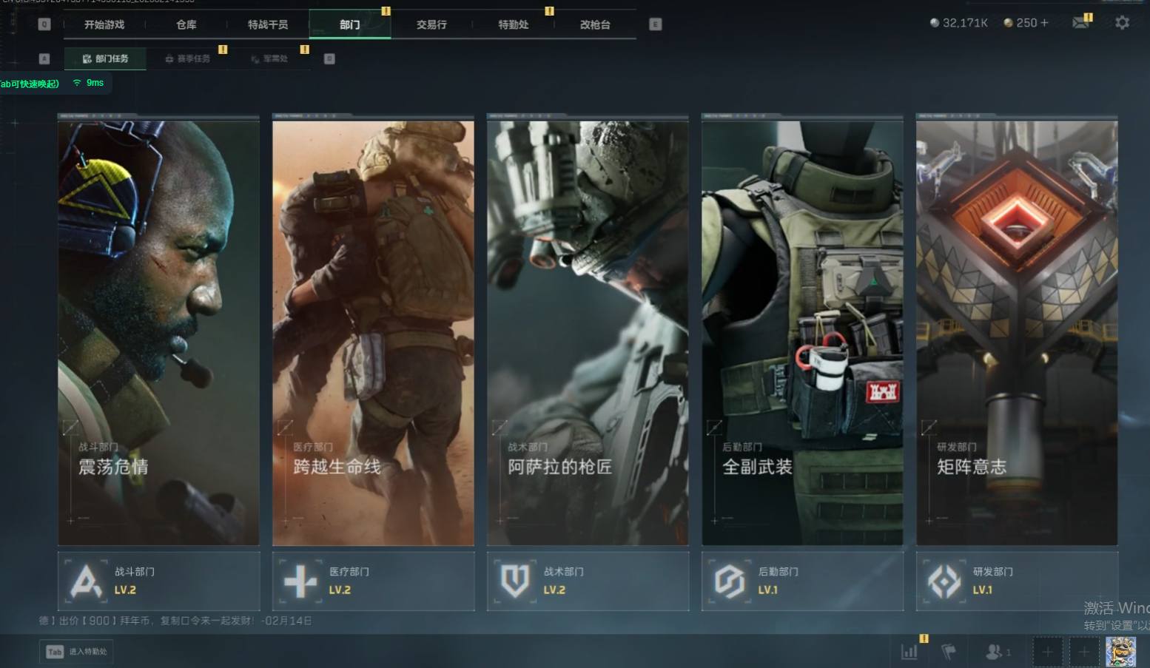Select the 部门任务 sub-tab
1150x668 pixels.
[105, 58]
